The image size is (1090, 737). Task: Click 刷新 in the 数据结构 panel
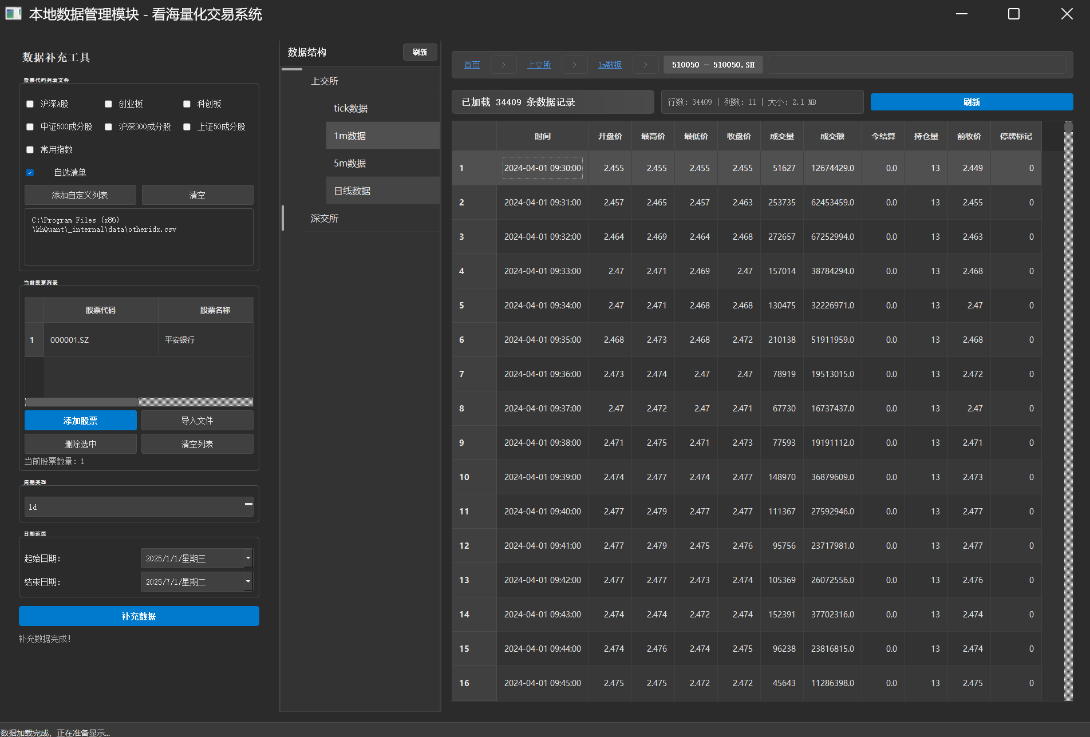tap(420, 52)
